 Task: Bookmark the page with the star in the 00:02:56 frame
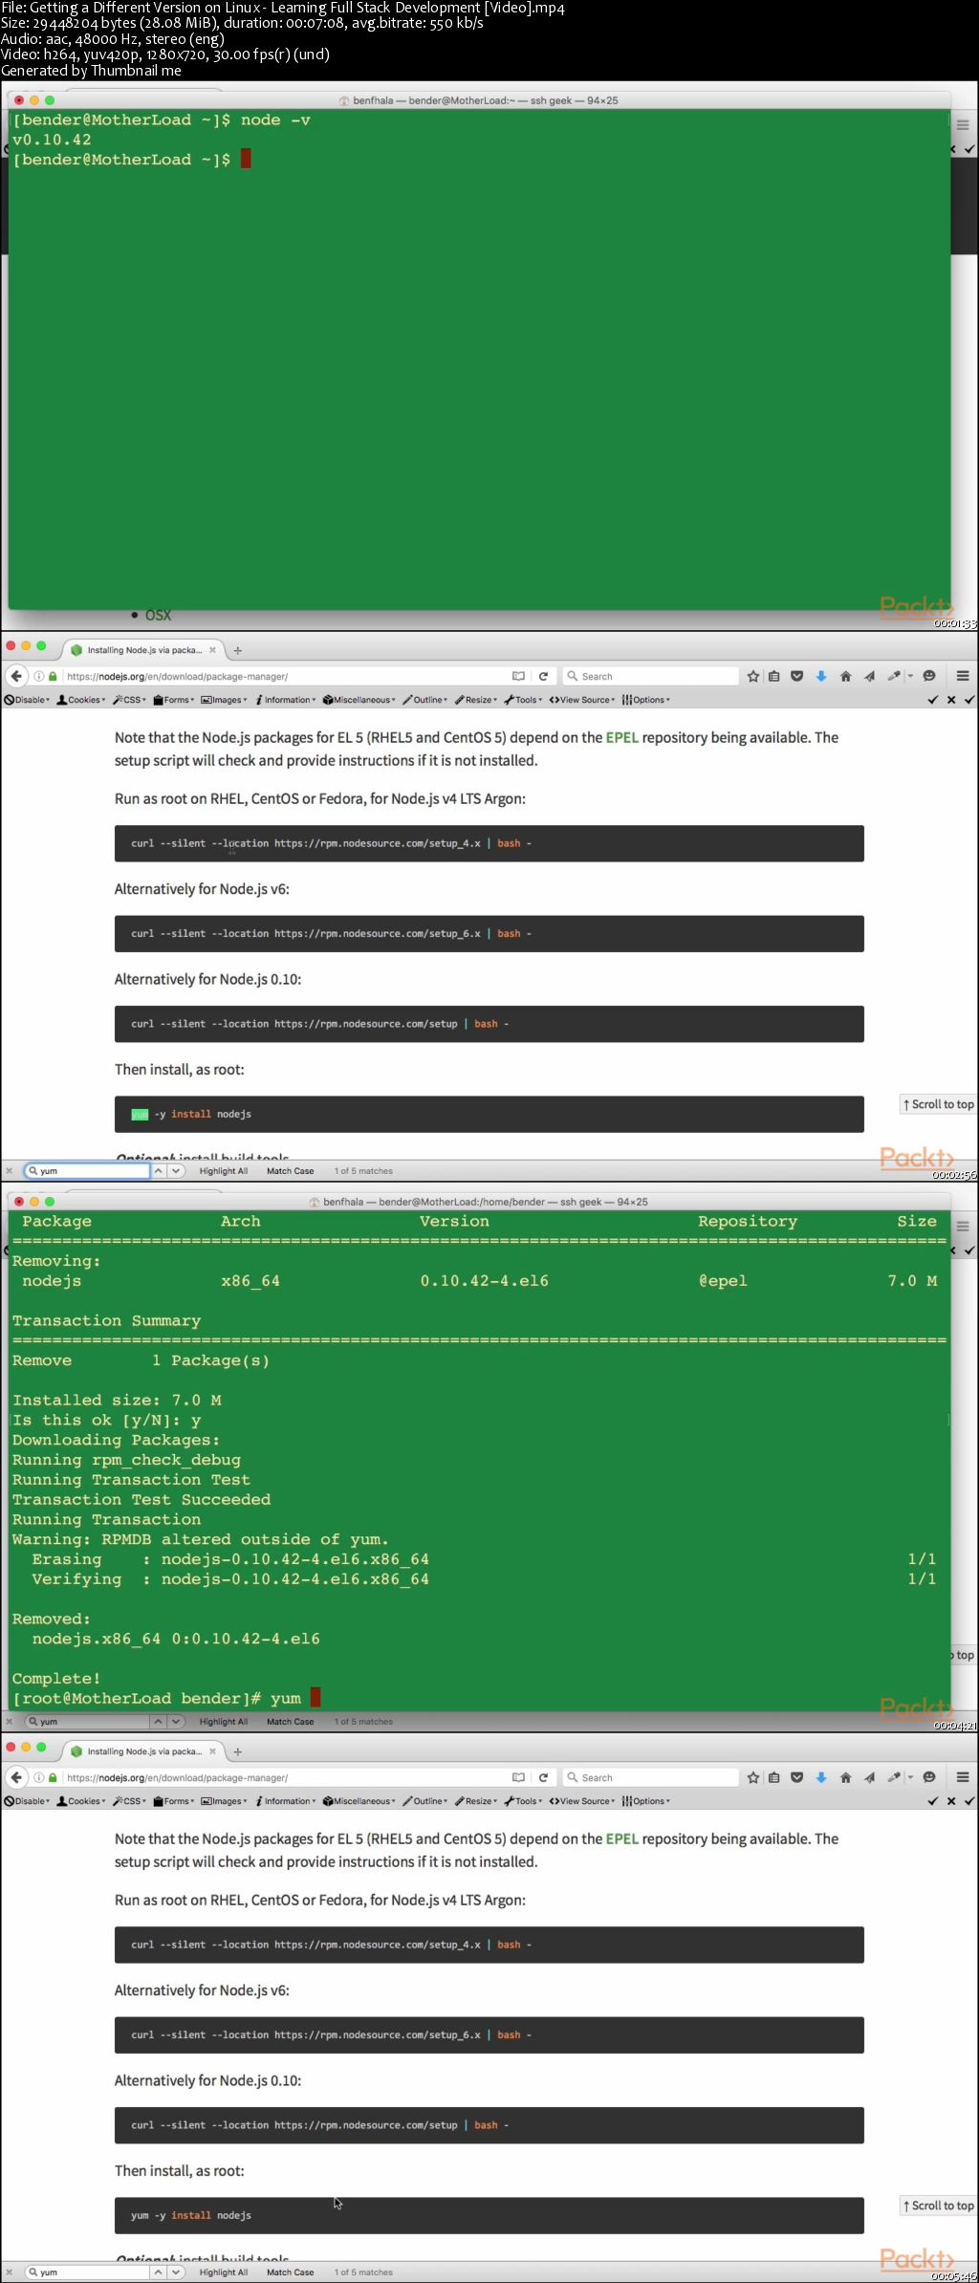(x=753, y=676)
